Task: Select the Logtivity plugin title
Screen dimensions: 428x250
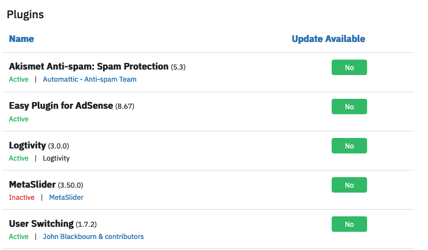Action: 27,146
